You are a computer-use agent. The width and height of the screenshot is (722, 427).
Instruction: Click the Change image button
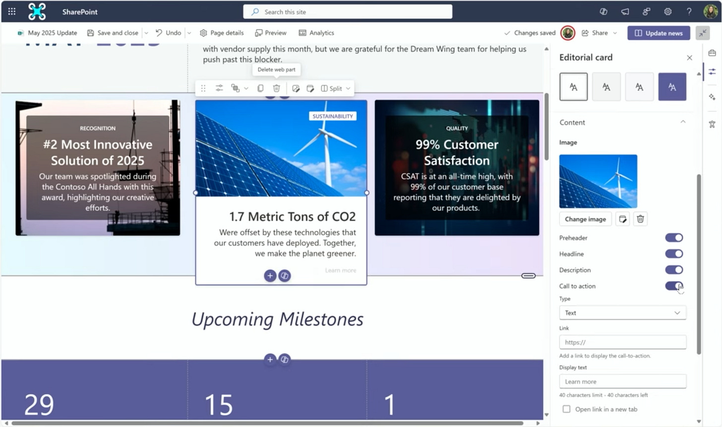585,219
